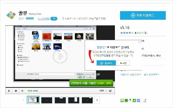The image size is (173, 108).
Task: Show previous thumbnails with the left arrow
Action: coord(23,100)
